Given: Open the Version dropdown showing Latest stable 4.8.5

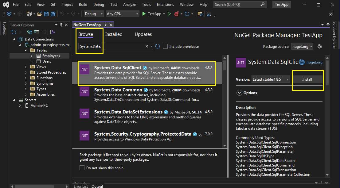Looking at the screenshot, I should point(271,79).
